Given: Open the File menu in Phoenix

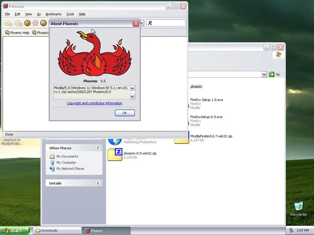Looking at the screenshot, I should (7, 14).
